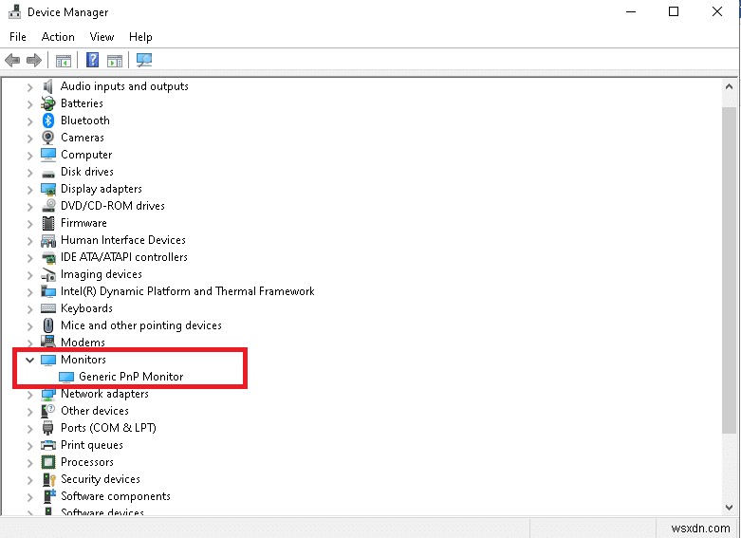Select the DVD/CD-ROM drives label
The width and height of the screenshot is (741, 538).
coord(113,206)
